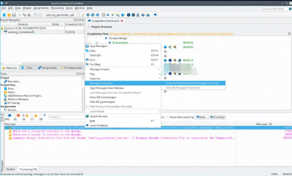Switch to the Hierarchy tab

tap(10, 68)
